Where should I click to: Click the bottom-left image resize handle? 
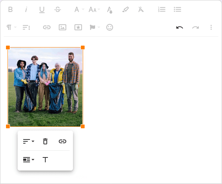point(8,126)
